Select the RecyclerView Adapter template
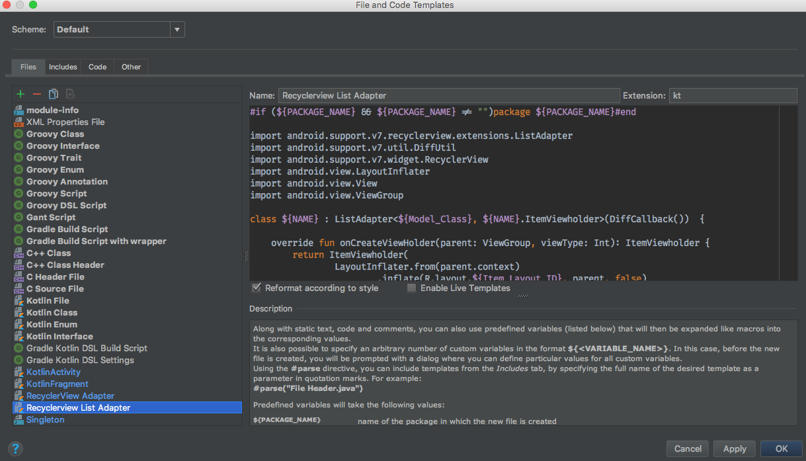Screen dimensions: 806x461 pos(69,396)
